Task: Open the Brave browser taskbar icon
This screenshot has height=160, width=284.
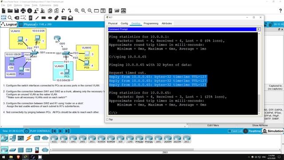Action: point(18,157)
